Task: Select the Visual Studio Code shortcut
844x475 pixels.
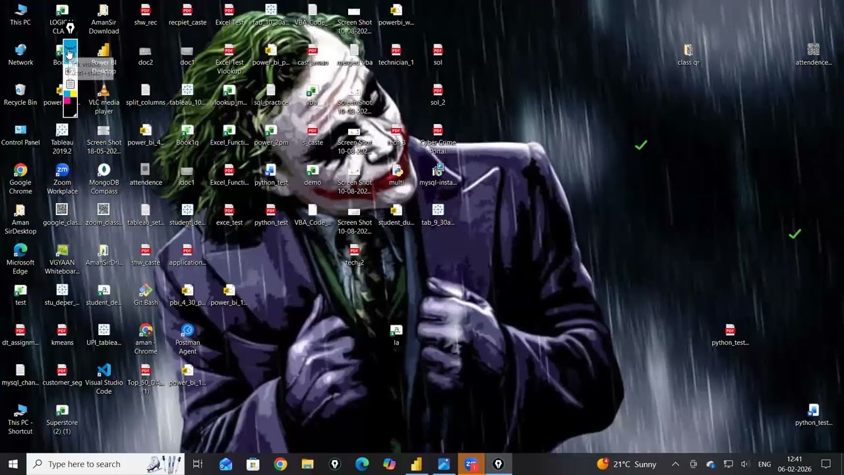Action: pos(104,379)
